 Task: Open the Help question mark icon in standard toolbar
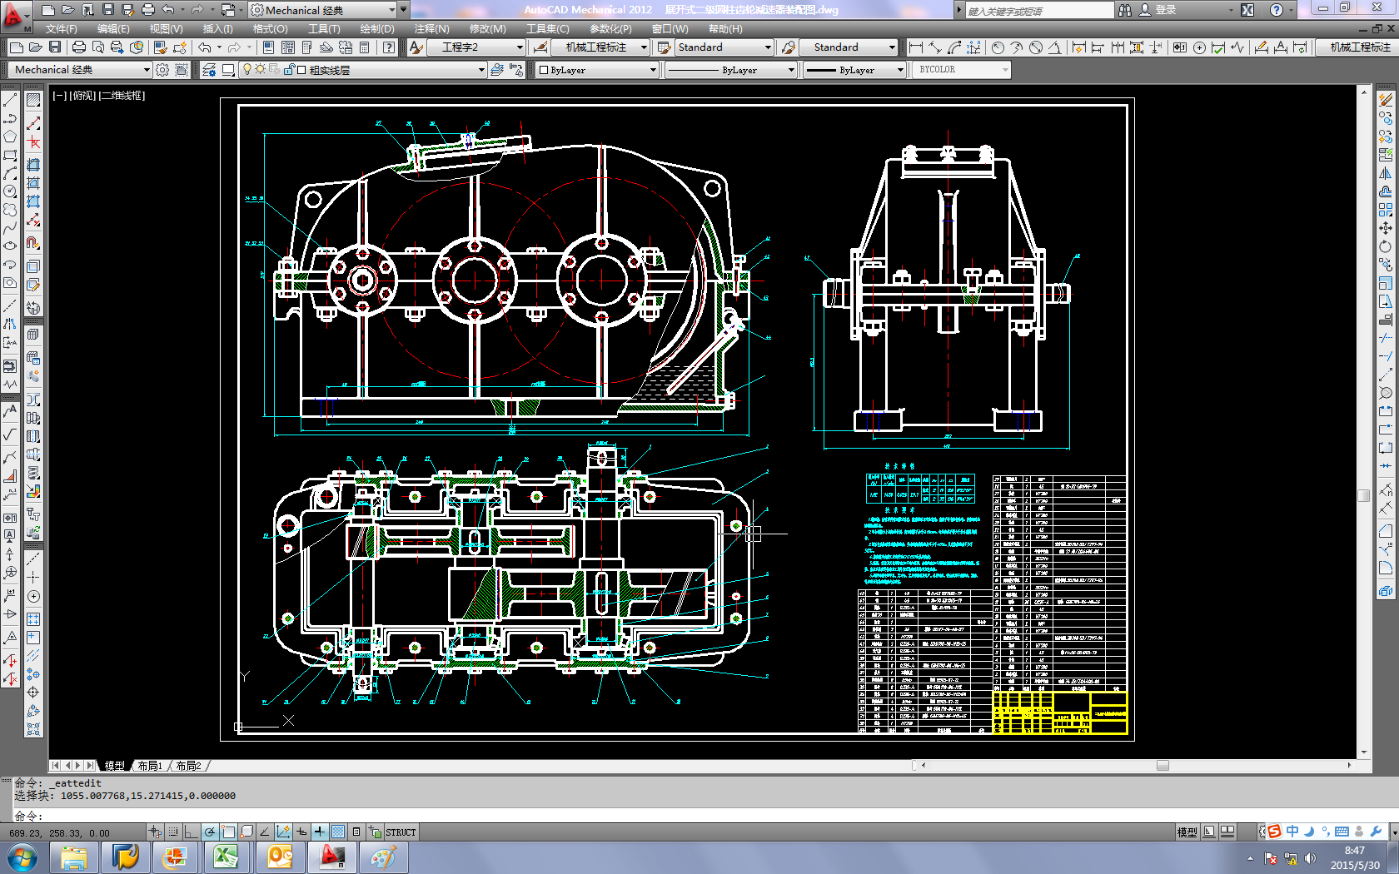pyautogui.click(x=389, y=47)
